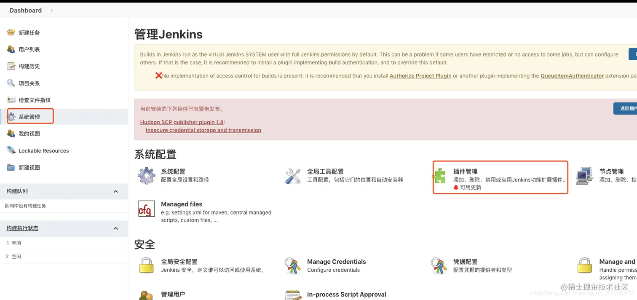Click the 管理用户 people icon
The height and width of the screenshot is (300, 637).
tap(146, 295)
